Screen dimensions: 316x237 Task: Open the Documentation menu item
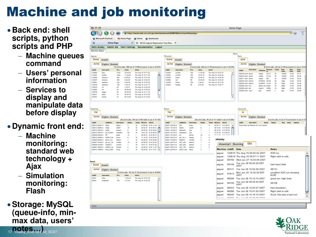pos(145,47)
